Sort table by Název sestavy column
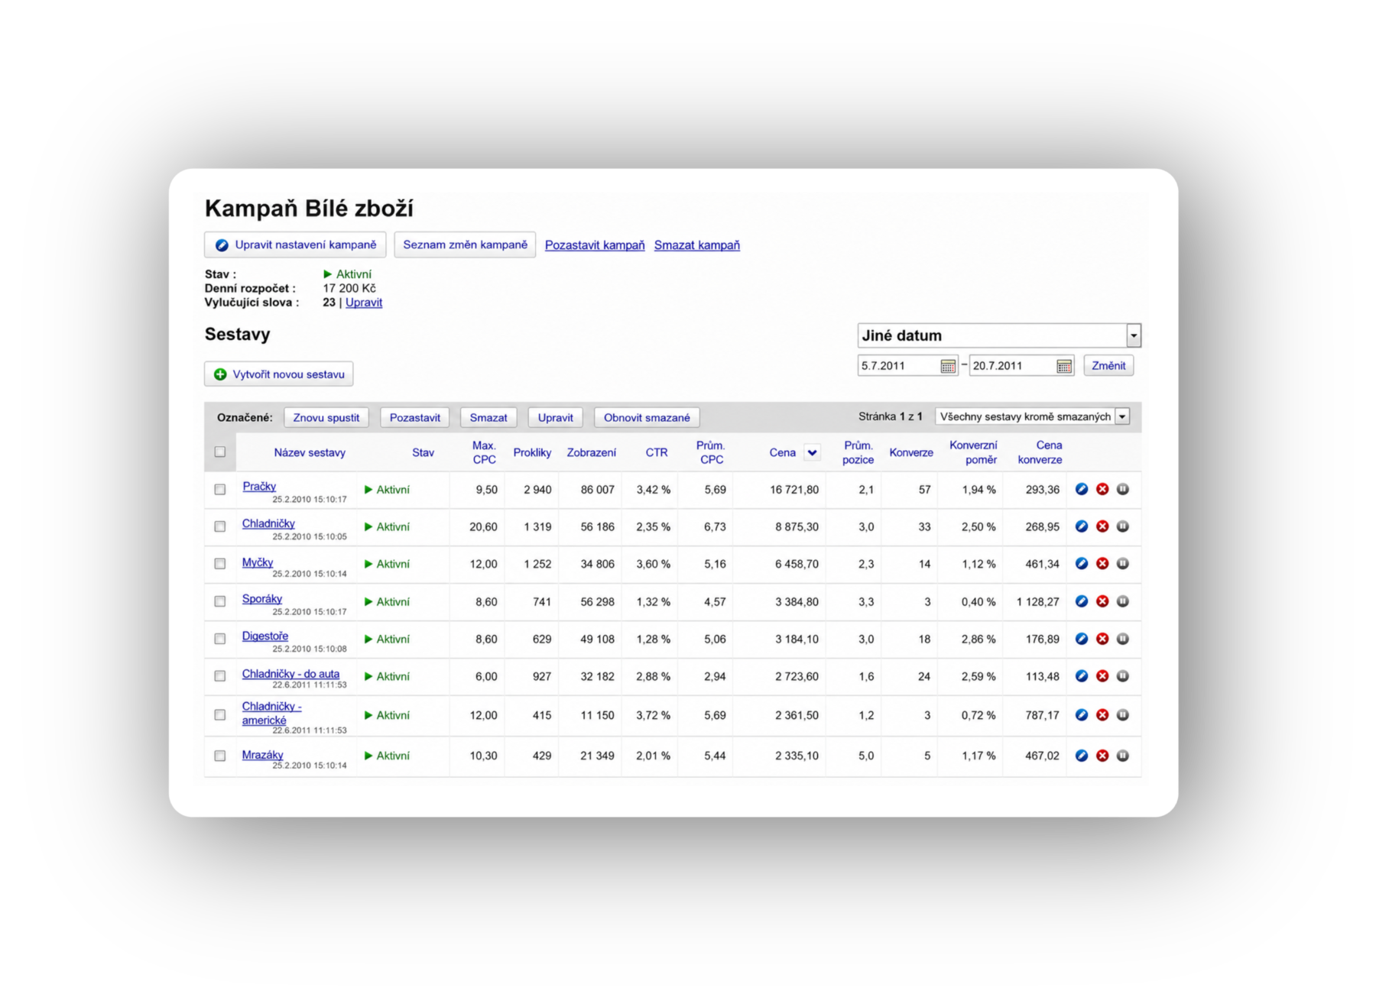Screen dimensions: 1376x1007 [x=310, y=452]
